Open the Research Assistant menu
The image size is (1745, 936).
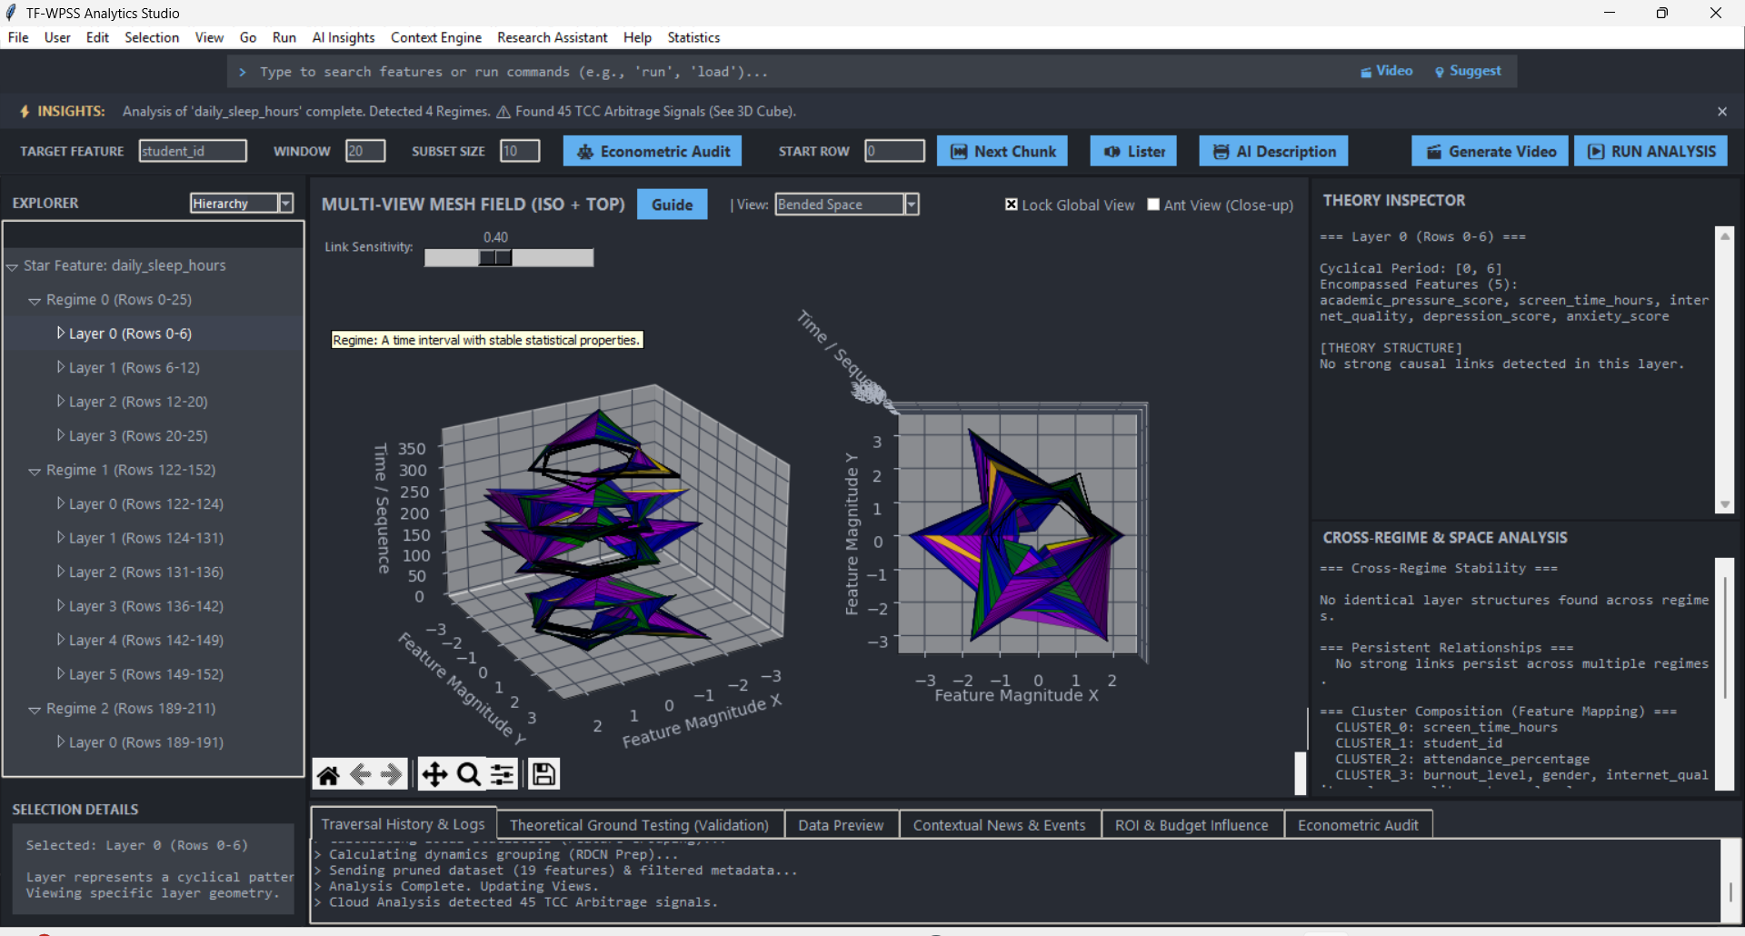click(553, 37)
